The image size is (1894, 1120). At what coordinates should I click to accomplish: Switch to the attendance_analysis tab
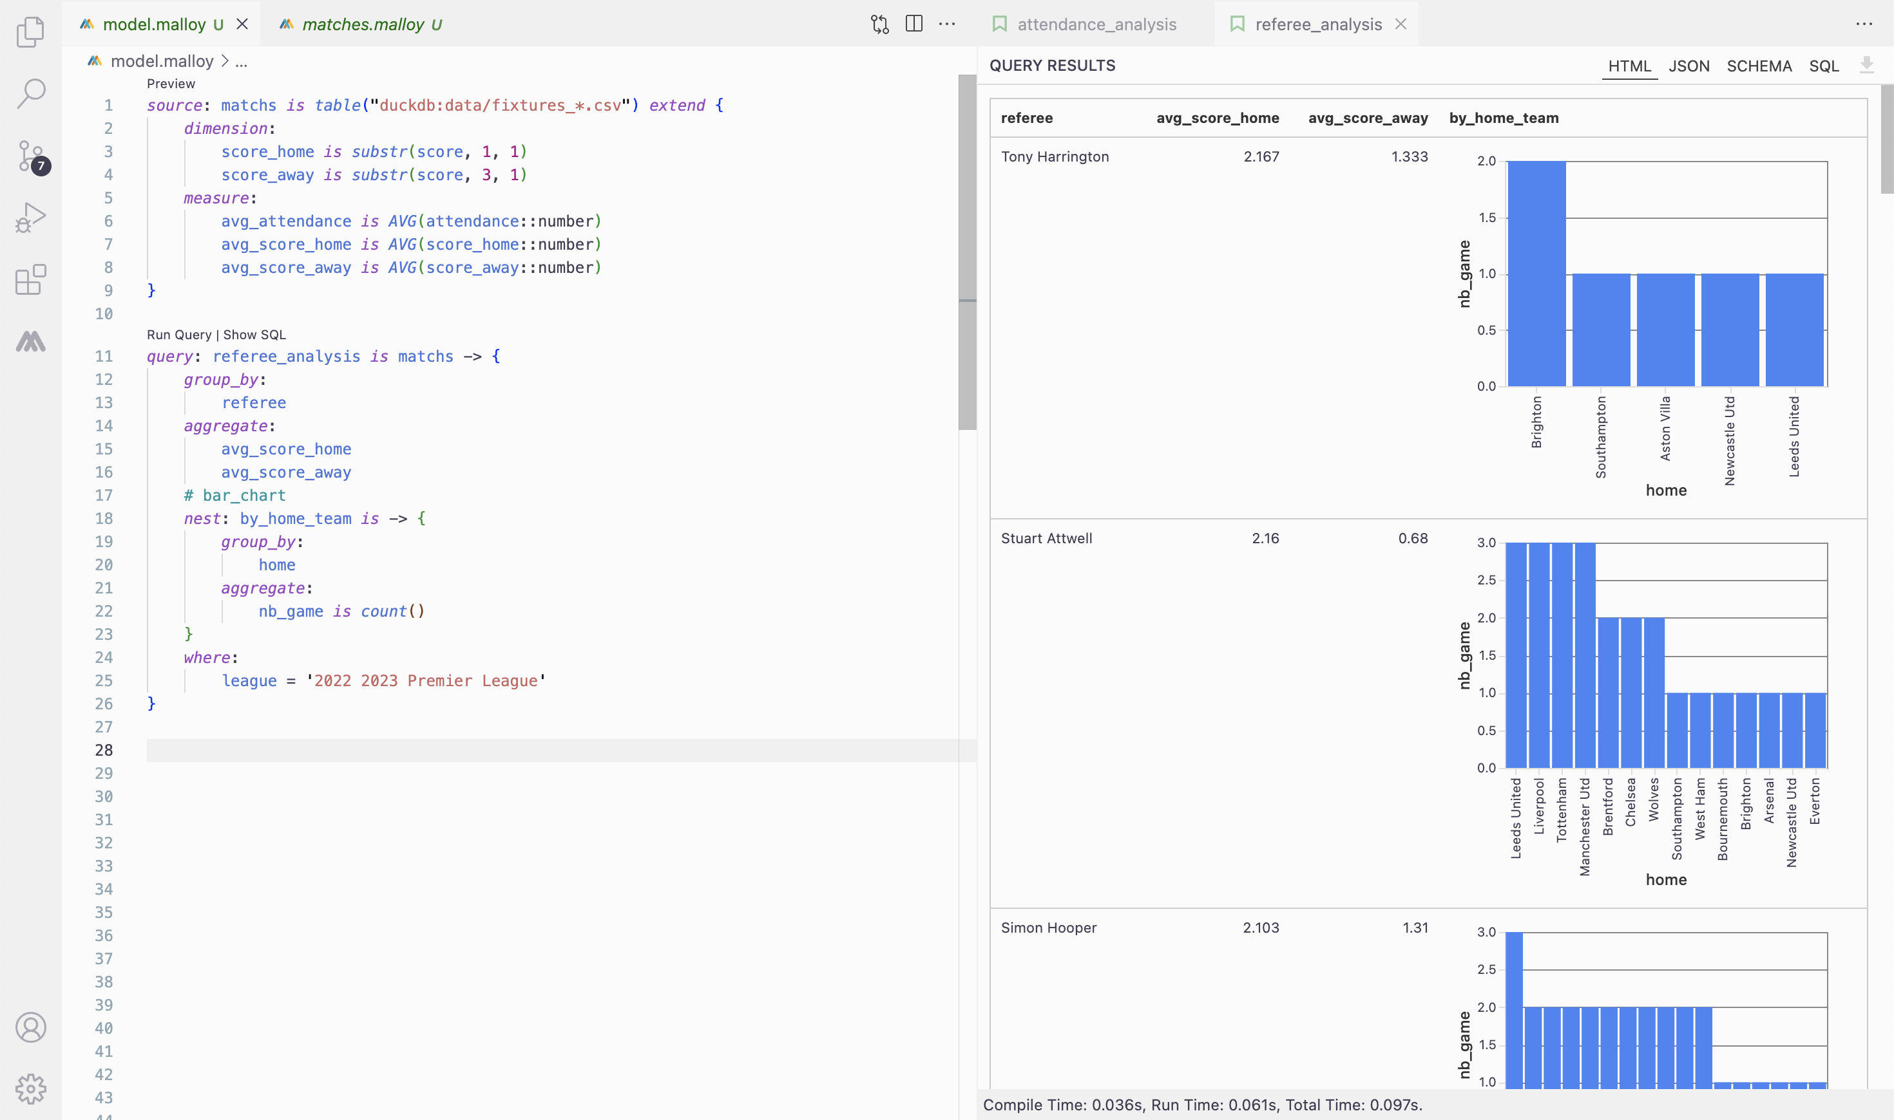[1096, 24]
